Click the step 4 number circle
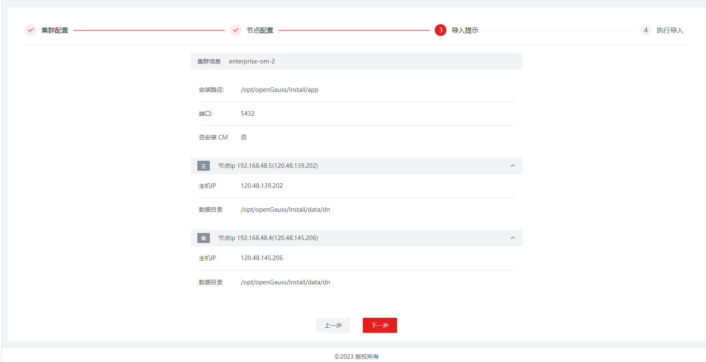The height and width of the screenshot is (362, 706). pyautogui.click(x=645, y=30)
